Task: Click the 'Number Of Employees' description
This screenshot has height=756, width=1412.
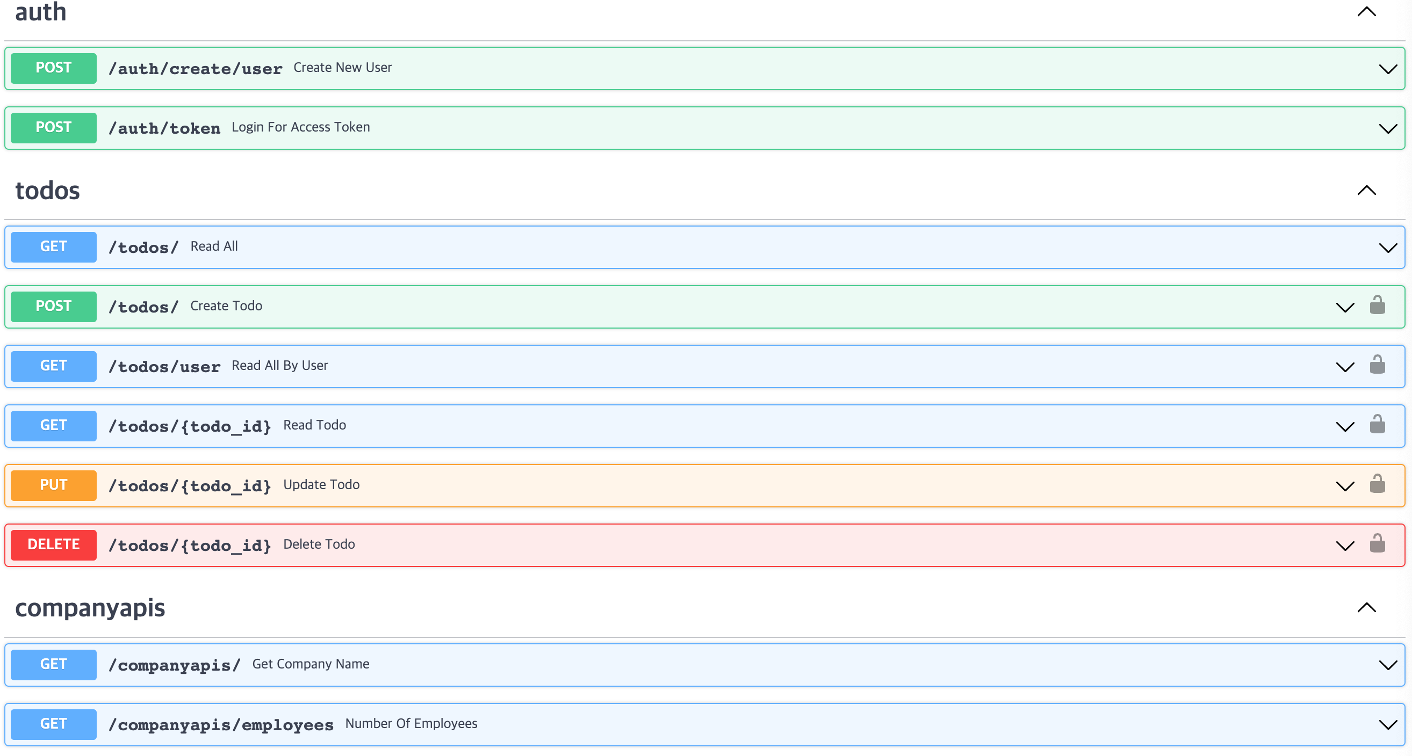Action: pos(411,724)
